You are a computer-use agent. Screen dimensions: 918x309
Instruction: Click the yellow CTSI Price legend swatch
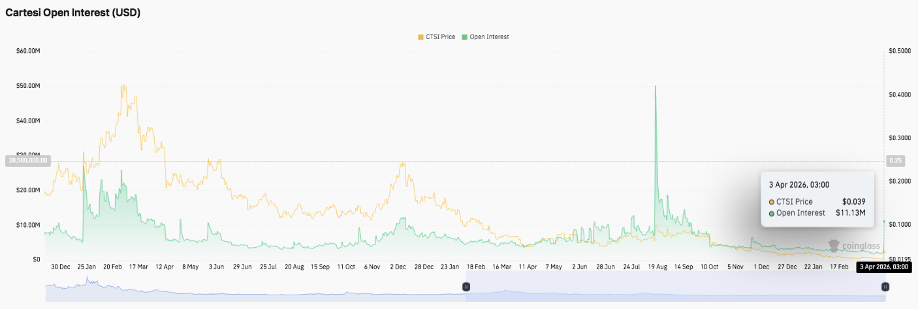click(420, 37)
